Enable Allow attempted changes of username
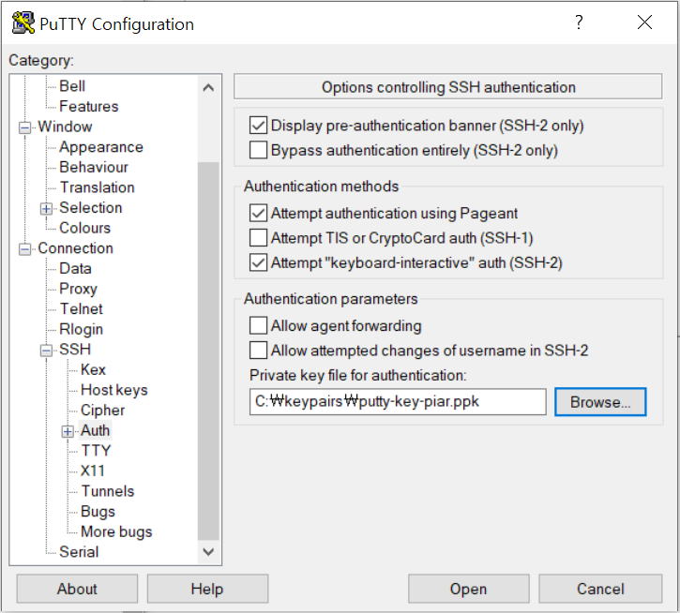The image size is (680, 613). point(258,351)
